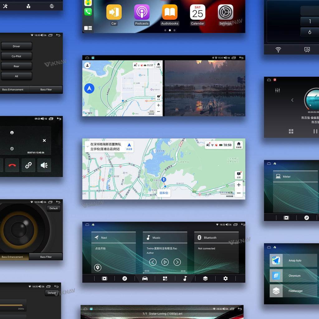Open the Bluetooth widget header
The height and width of the screenshot is (319, 319).
[217, 238]
